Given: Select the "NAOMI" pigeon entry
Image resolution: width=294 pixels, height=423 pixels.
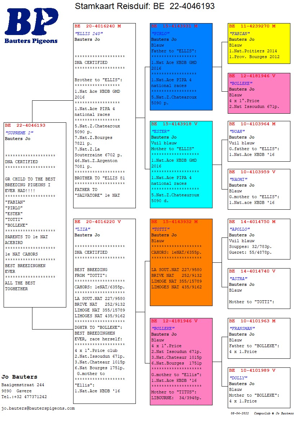Looking at the screenshot, I should coord(259,189).
